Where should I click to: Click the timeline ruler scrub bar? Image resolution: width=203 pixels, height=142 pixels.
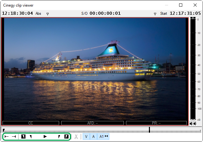(94, 130)
